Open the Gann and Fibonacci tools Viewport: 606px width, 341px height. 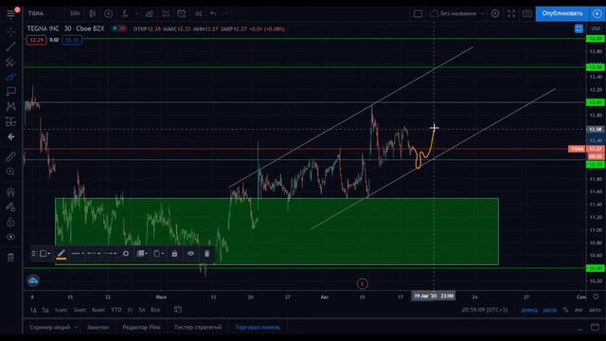[10, 62]
